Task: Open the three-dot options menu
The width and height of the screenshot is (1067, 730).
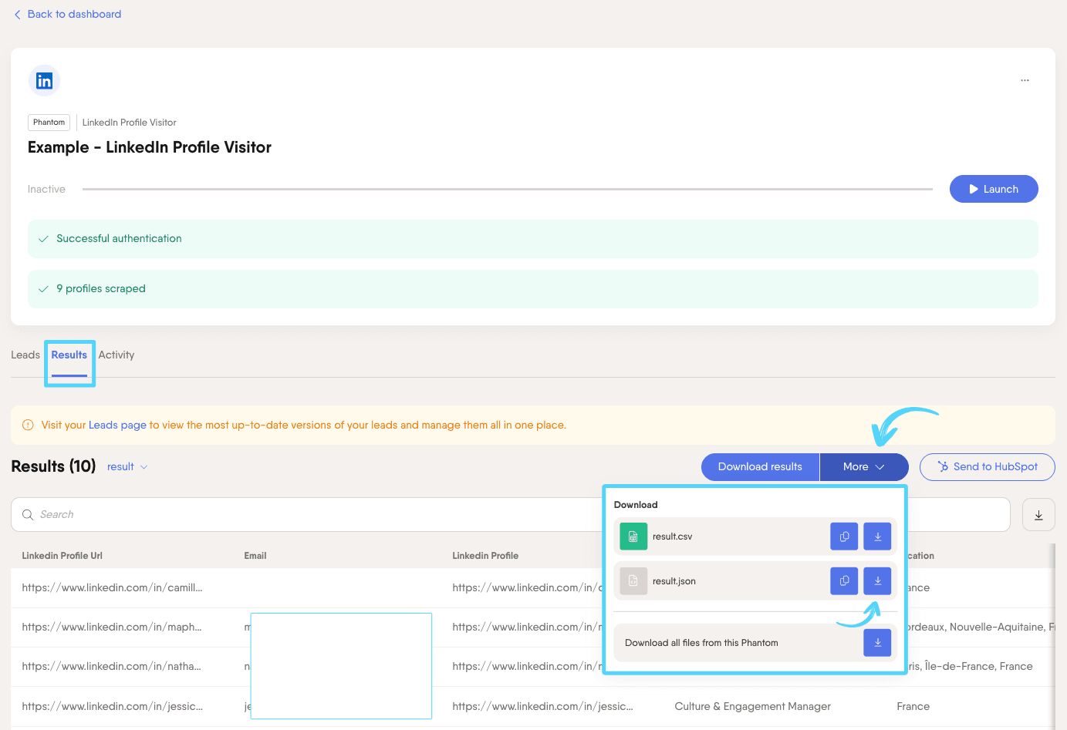Action: click(x=1025, y=80)
